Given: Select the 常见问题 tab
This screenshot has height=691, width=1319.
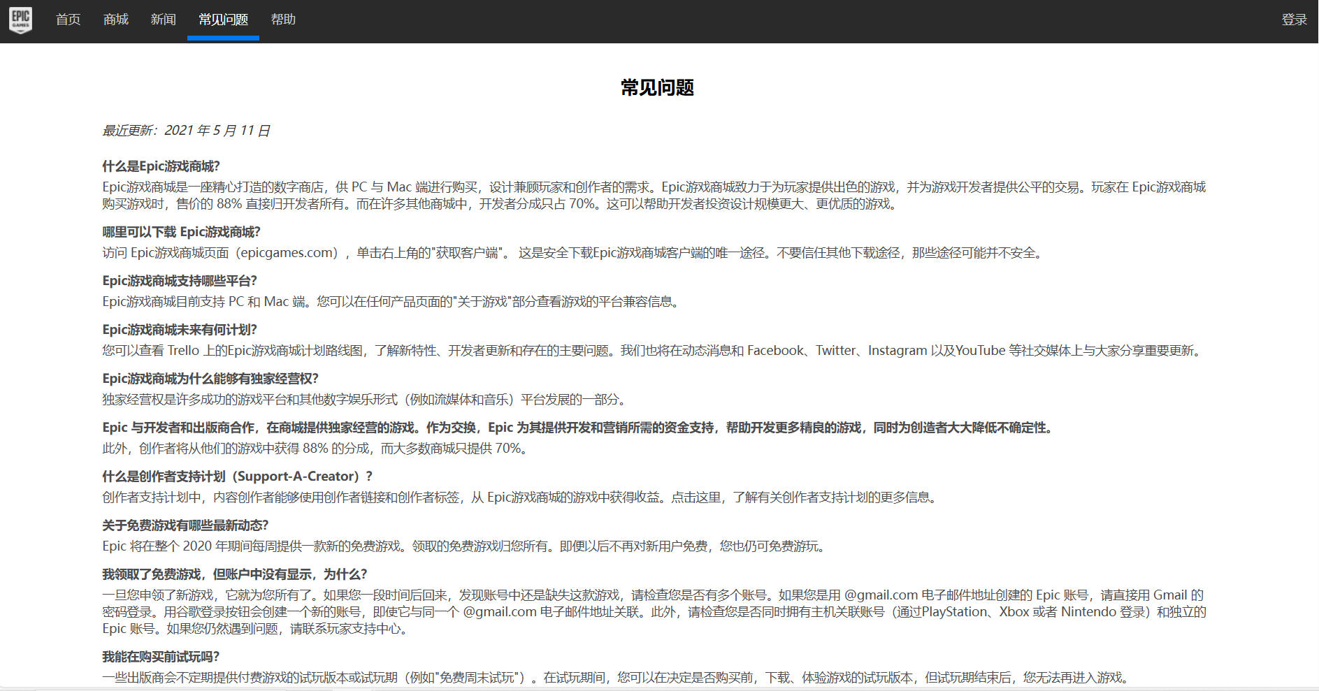Looking at the screenshot, I should click(x=222, y=19).
